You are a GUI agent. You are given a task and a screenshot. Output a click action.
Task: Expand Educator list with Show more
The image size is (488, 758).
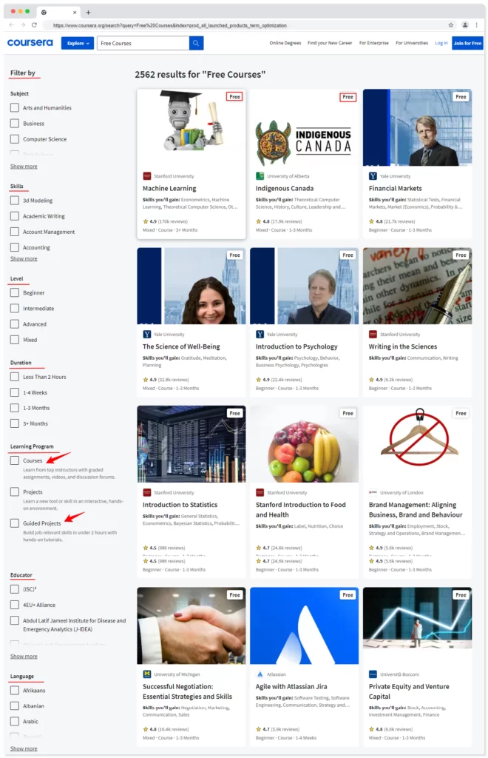point(24,656)
